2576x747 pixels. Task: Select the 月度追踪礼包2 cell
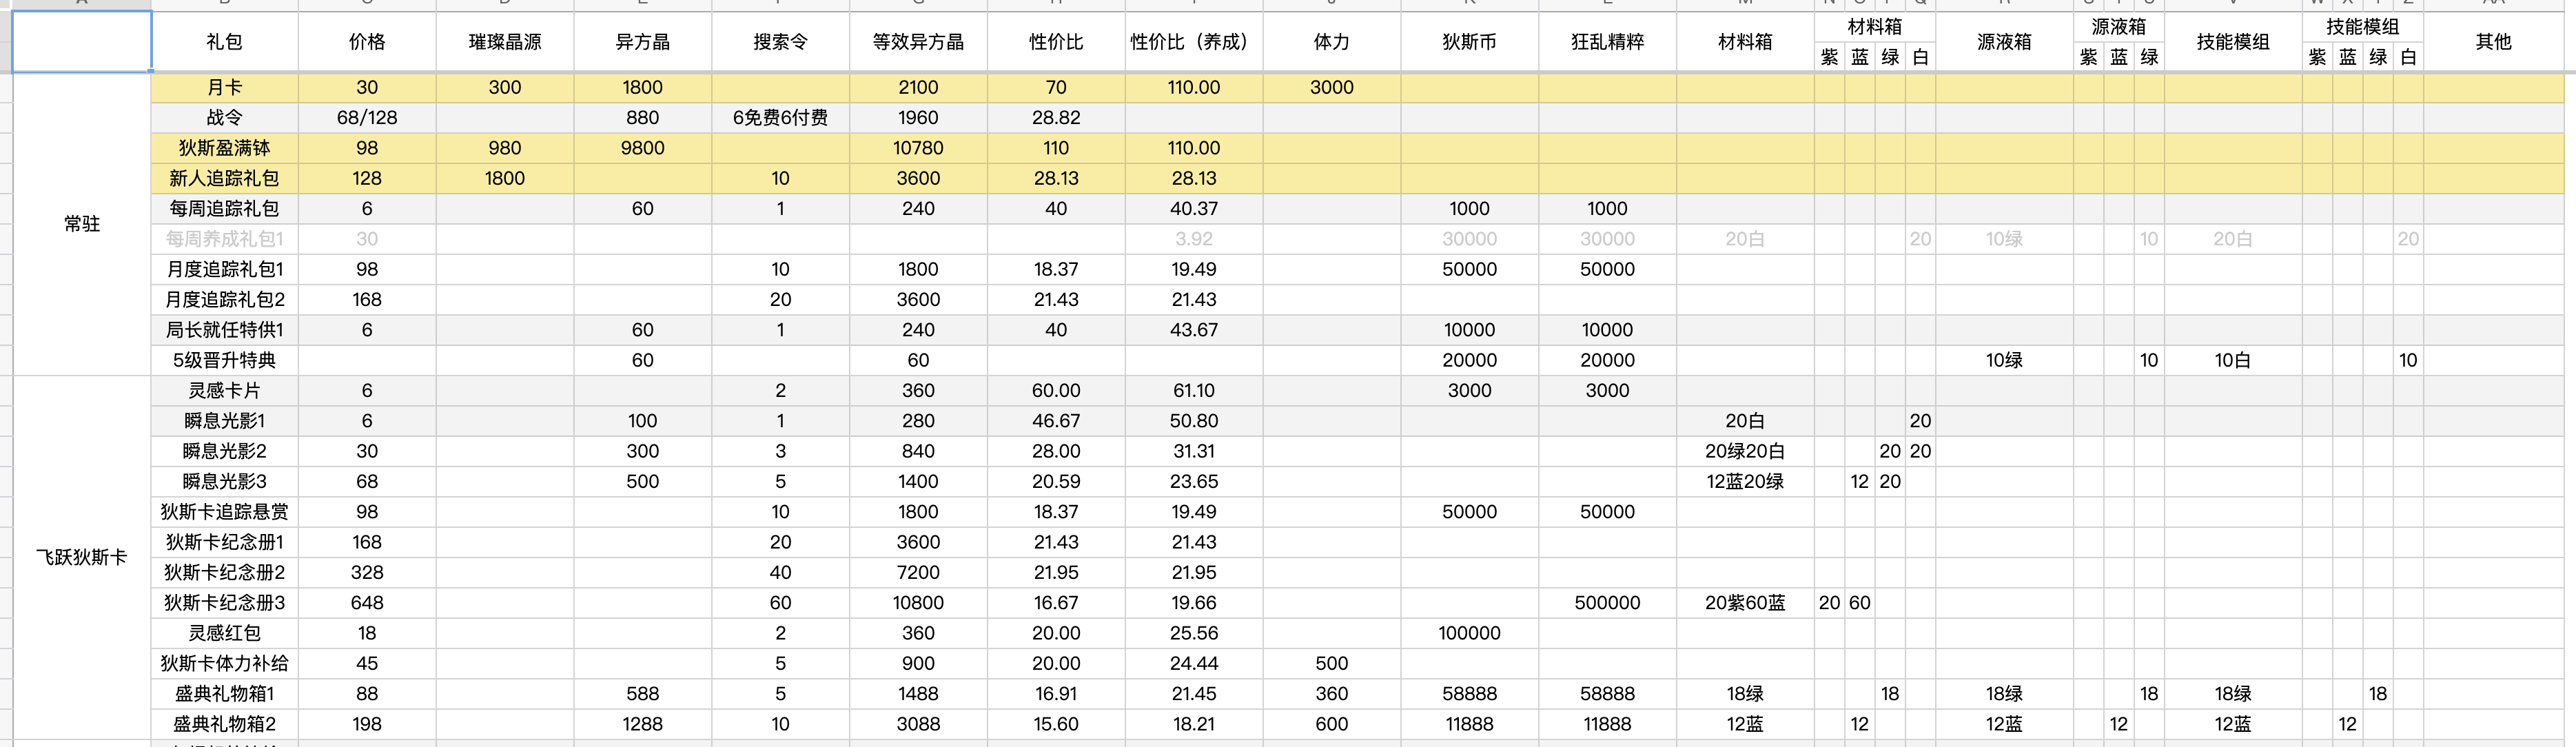point(224,299)
